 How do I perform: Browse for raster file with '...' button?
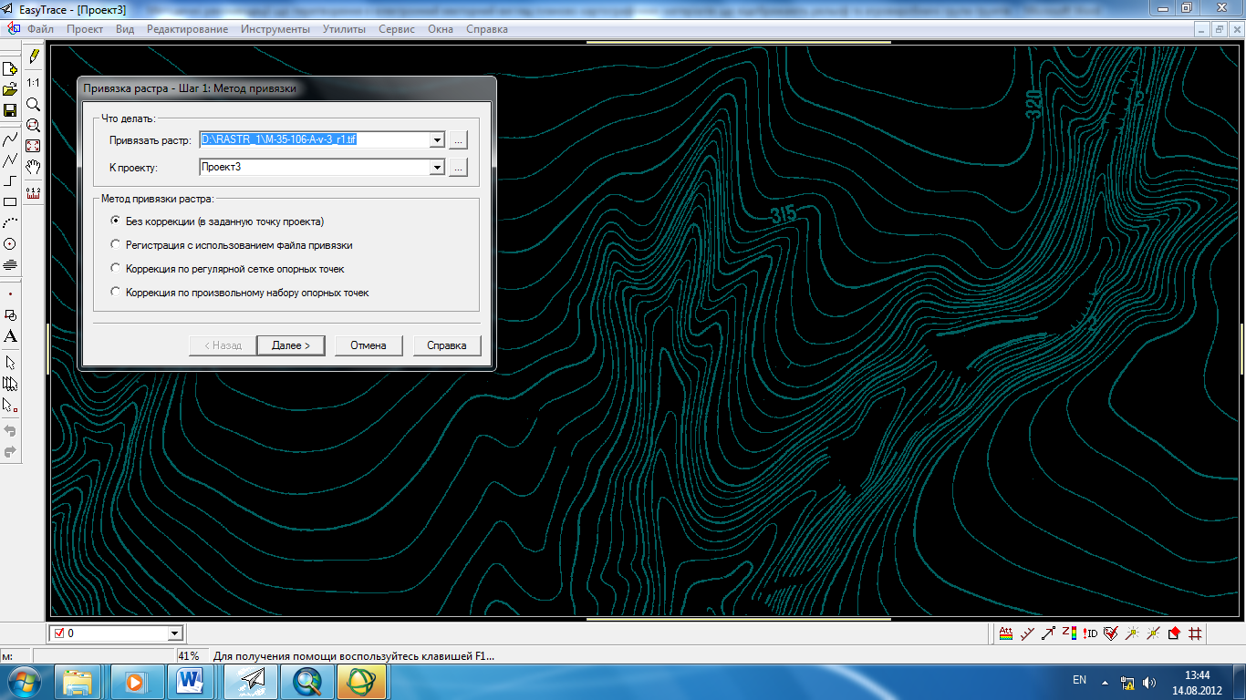point(458,140)
